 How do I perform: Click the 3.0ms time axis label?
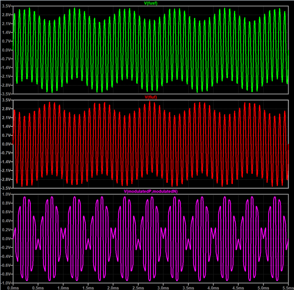tap(163, 288)
